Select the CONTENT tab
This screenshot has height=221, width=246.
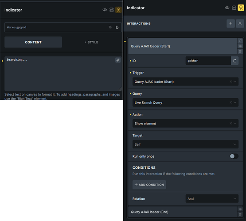(33, 42)
